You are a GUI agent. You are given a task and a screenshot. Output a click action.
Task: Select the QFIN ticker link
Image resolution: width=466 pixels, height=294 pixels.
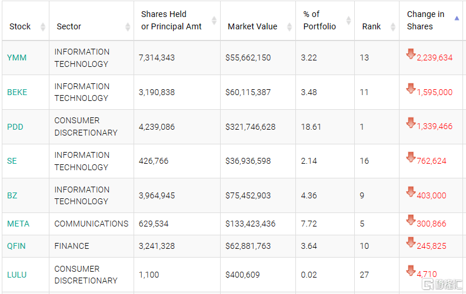(x=16, y=246)
